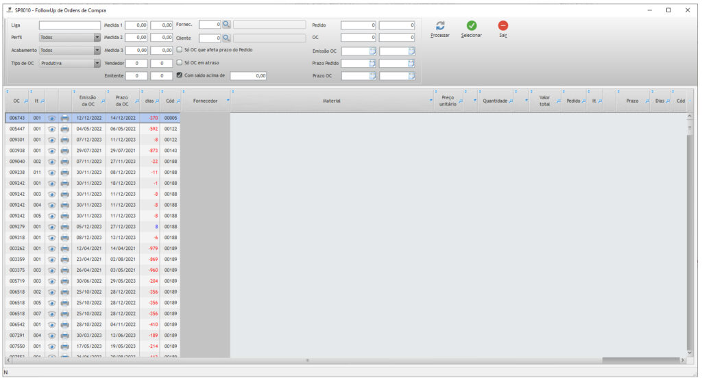702x380 pixels.
Task: Check the 'Só OC em atraso' box
Action: (x=180, y=62)
